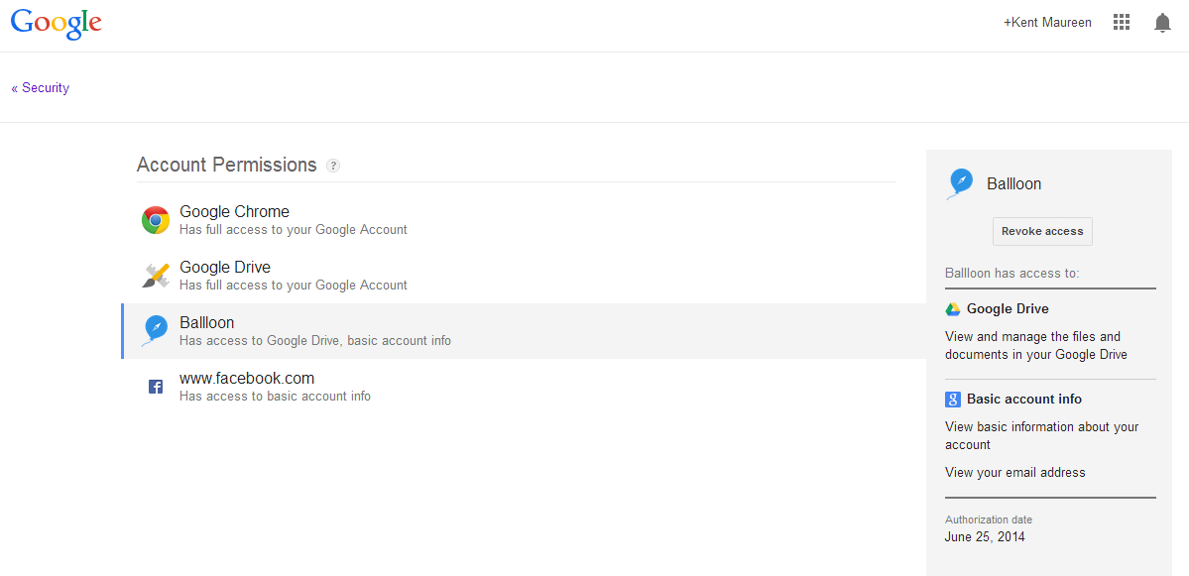This screenshot has height=576, width=1189.
Task: Click the Account Permissions heading
Action: point(226,166)
